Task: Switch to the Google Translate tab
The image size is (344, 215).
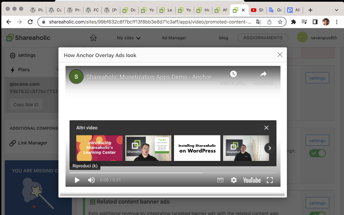Action: (x=276, y=10)
